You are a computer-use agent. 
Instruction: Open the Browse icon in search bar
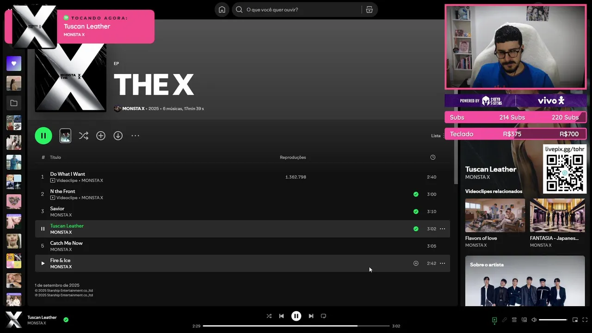[x=369, y=10]
